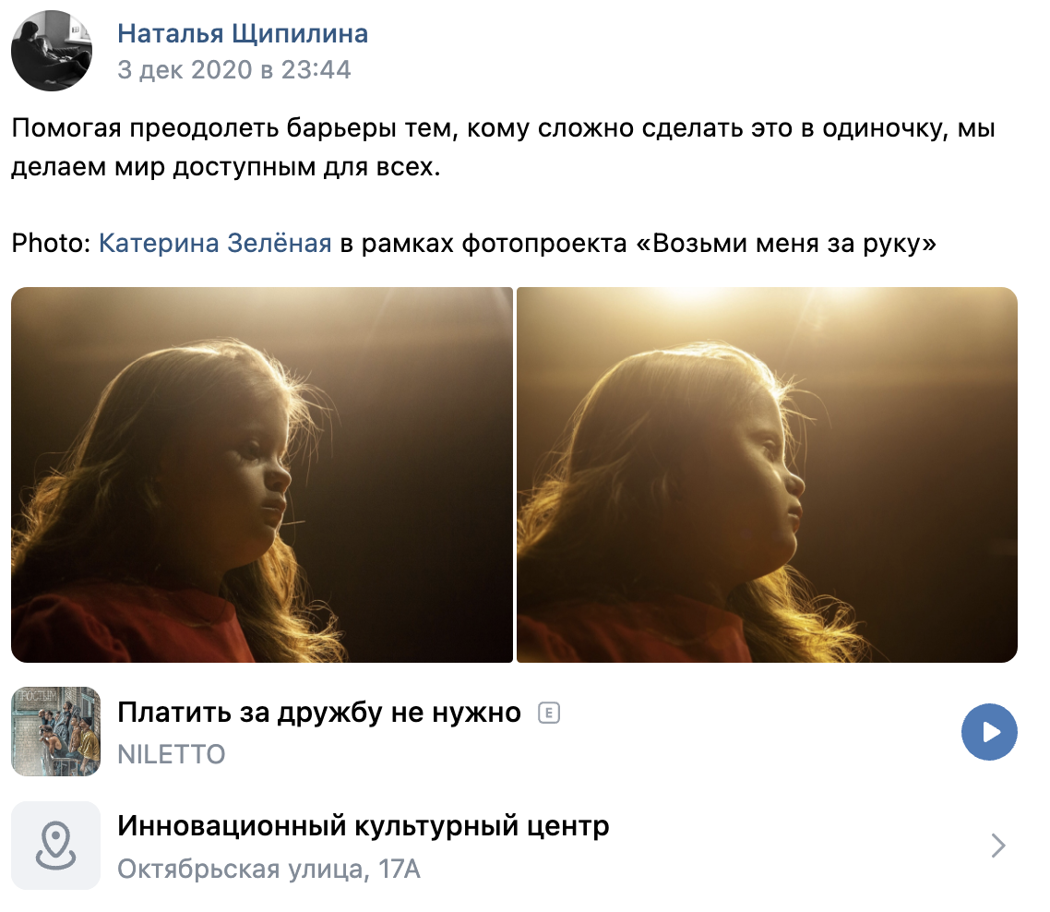Expand location details chevron arrow
This screenshot has width=1050, height=912.
tap(998, 846)
